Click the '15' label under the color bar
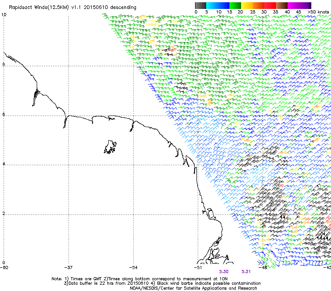This screenshot has width=331, height=291. click(x=229, y=12)
